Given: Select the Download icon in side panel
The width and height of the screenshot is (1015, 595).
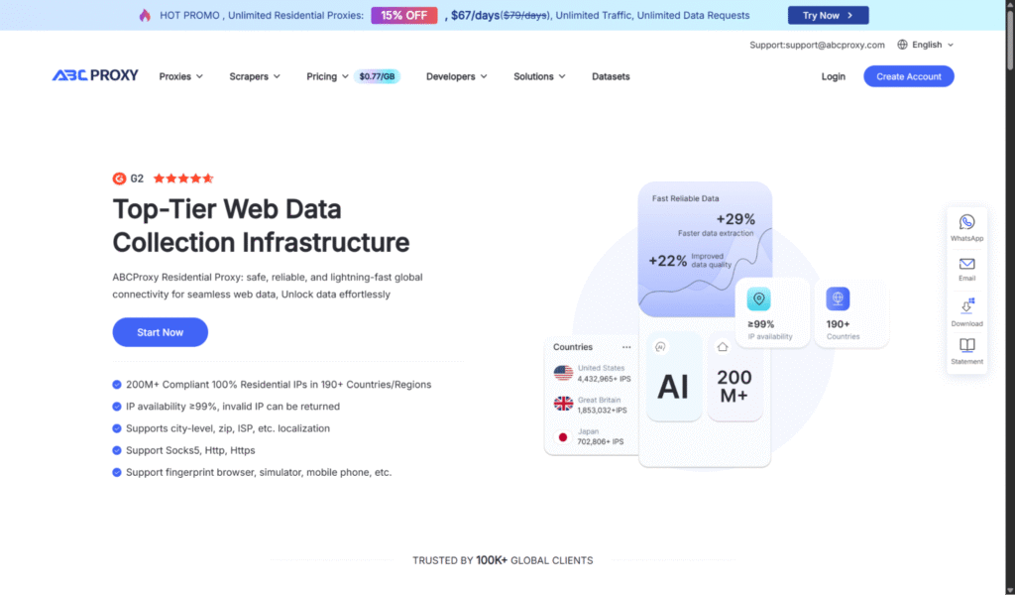Looking at the screenshot, I should tap(966, 305).
